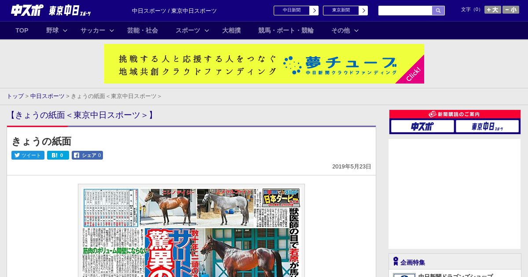The width and height of the screenshot is (528, 277).
Task: Click the magnifier search button
Action: point(438,11)
